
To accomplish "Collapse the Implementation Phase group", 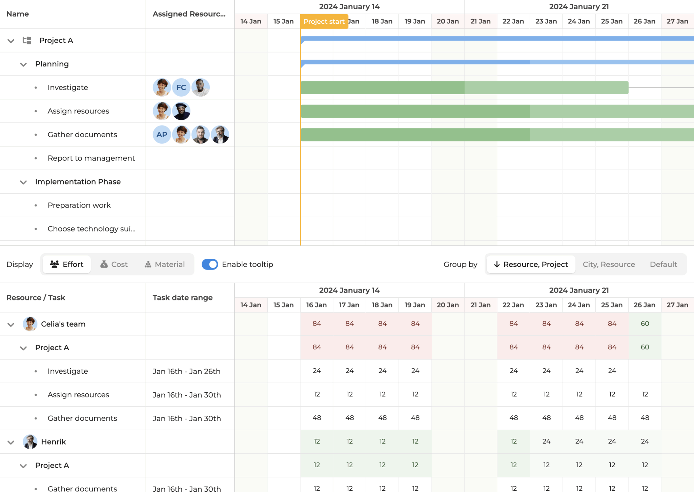I will coord(23,182).
